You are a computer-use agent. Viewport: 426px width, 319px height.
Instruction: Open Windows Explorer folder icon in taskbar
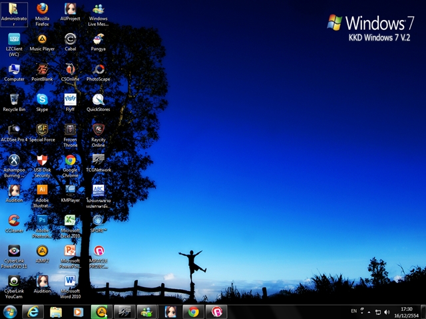click(56, 312)
